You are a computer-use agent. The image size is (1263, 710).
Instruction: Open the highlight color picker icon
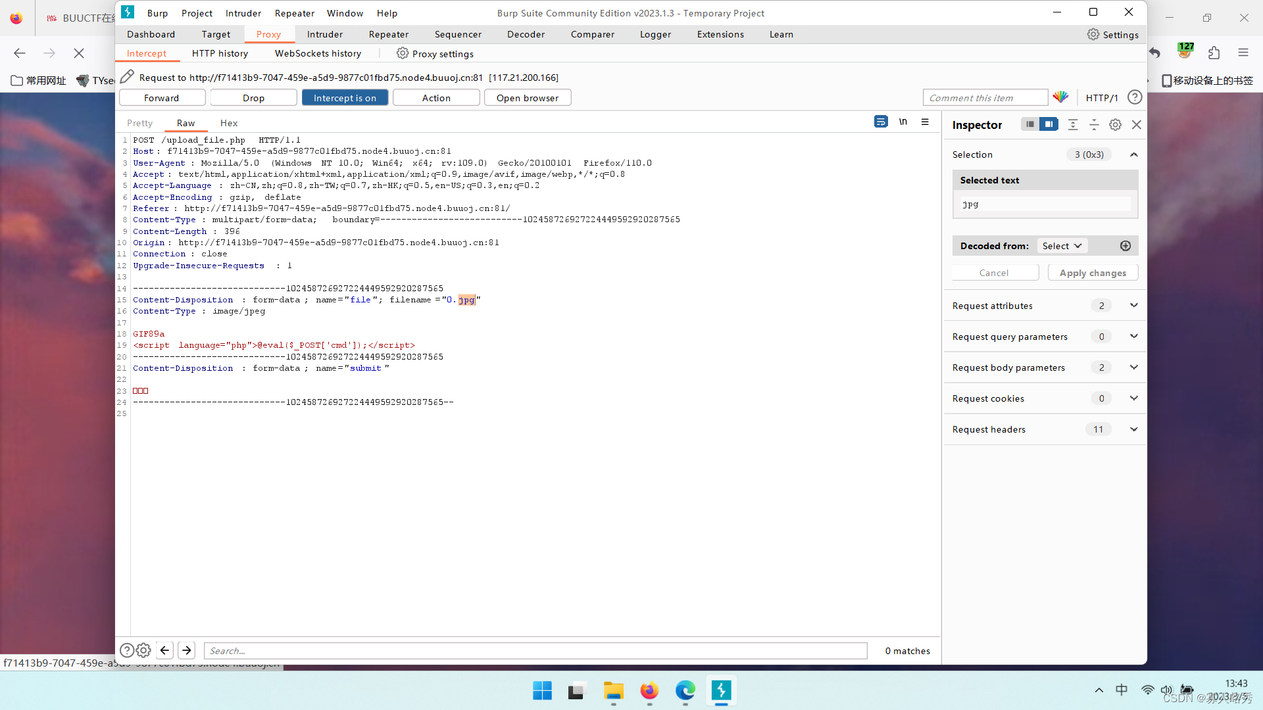[1060, 97]
